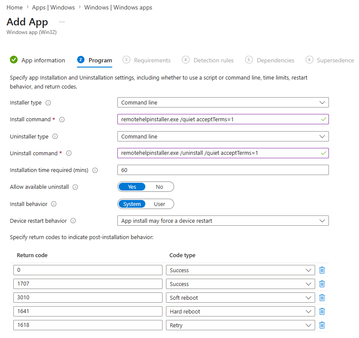
Task: Open Code type dropdown for return code 0
Action: click(x=240, y=270)
